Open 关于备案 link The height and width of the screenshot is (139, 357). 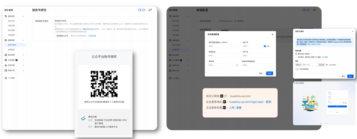click(x=325, y=57)
